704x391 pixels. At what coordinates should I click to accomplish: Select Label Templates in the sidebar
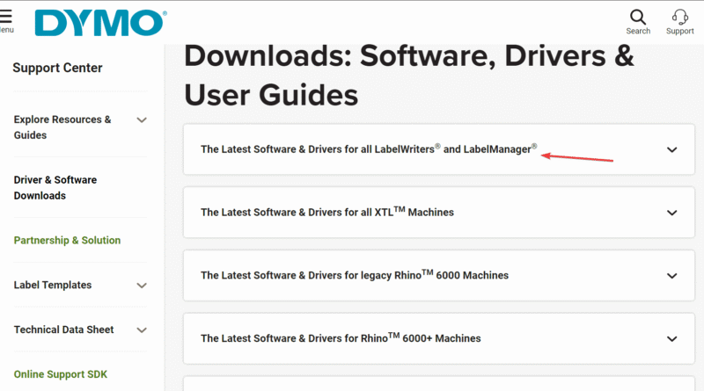click(x=53, y=286)
